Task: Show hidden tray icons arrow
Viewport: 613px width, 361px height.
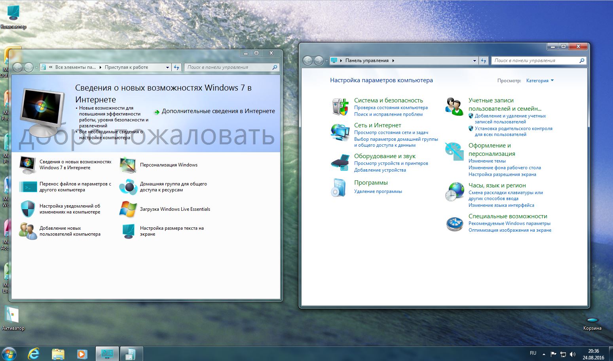Action: point(544,355)
